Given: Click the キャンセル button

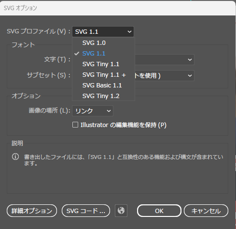Looking at the screenshot, I should pos(206,211).
